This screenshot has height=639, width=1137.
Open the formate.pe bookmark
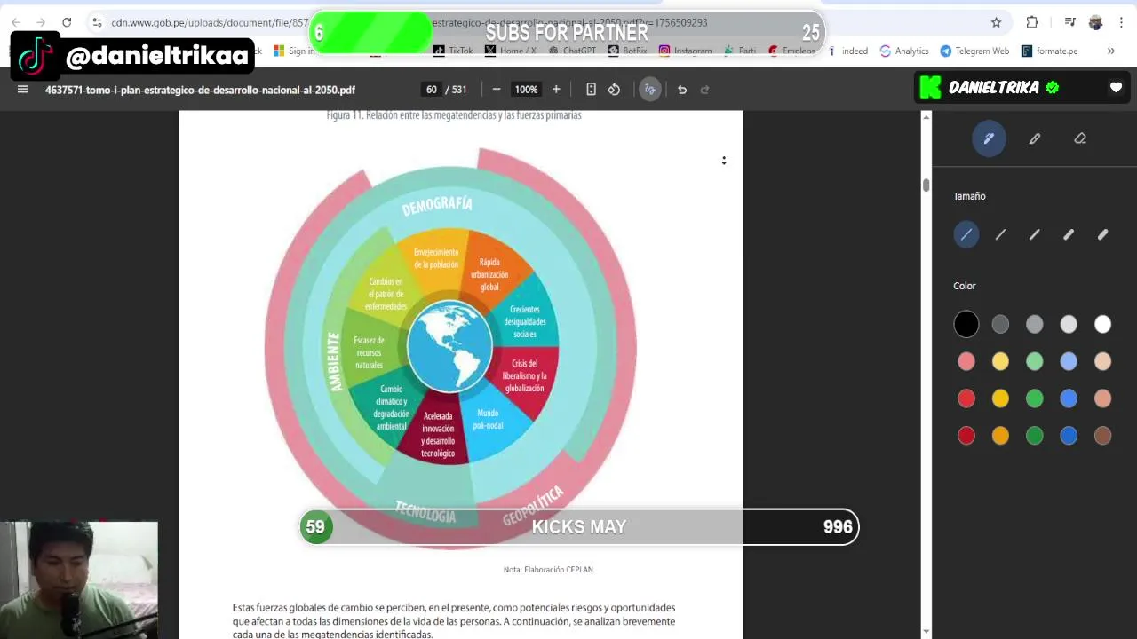click(x=1050, y=51)
